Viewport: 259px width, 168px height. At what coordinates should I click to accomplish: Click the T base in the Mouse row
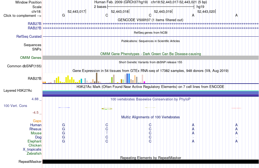point(107,133)
